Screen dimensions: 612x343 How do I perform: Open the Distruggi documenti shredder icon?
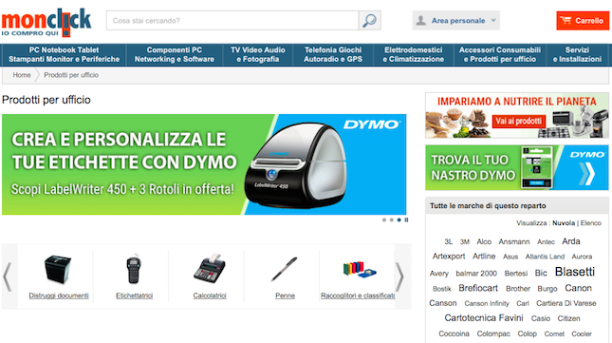click(x=58, y=269)
